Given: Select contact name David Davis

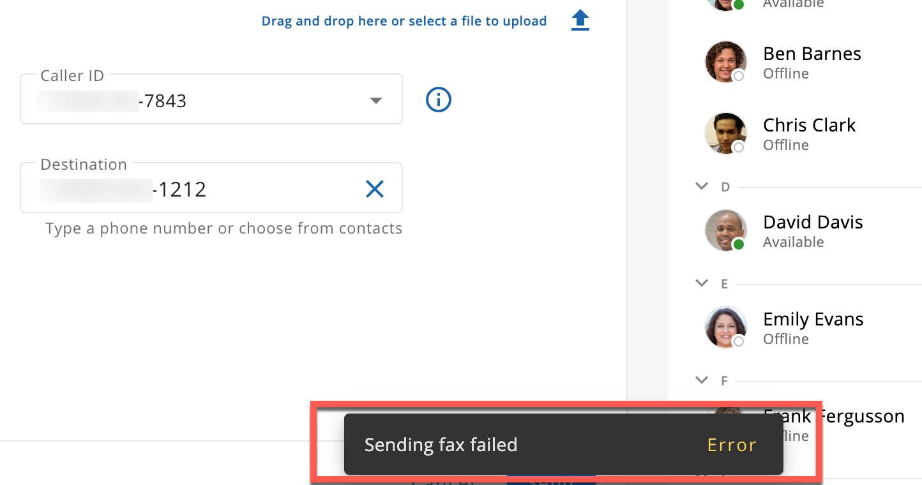Looking at the screenshot, I should pyautogui.click(x=813, y=222).
